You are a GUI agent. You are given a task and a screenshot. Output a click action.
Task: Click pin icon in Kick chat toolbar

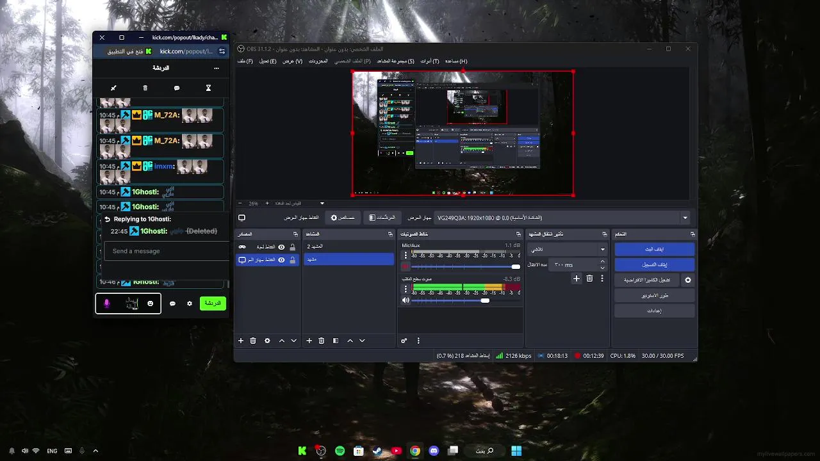click(113, 88)
